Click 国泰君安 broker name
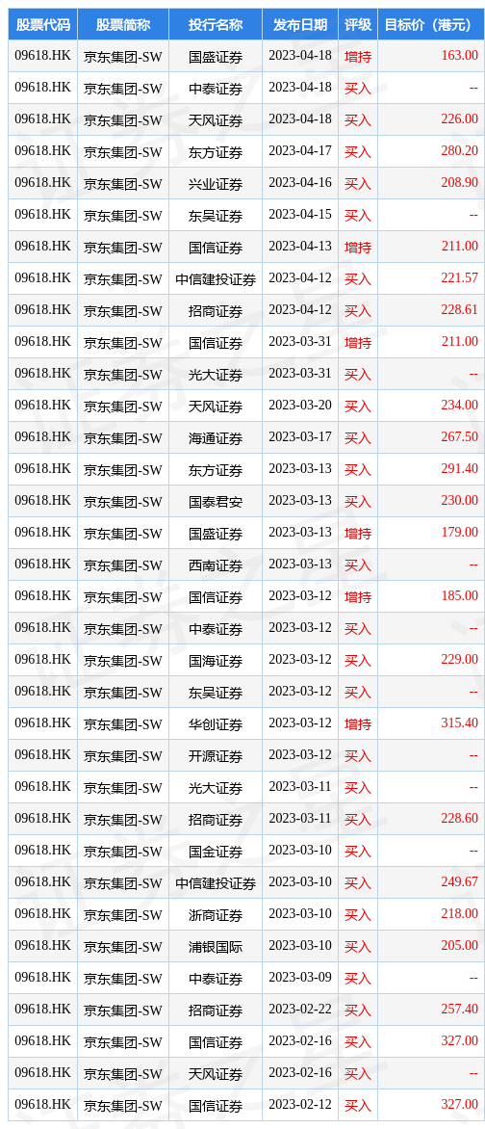The width and height of the screenshot is (485, 1129). (x=216, y=500)
